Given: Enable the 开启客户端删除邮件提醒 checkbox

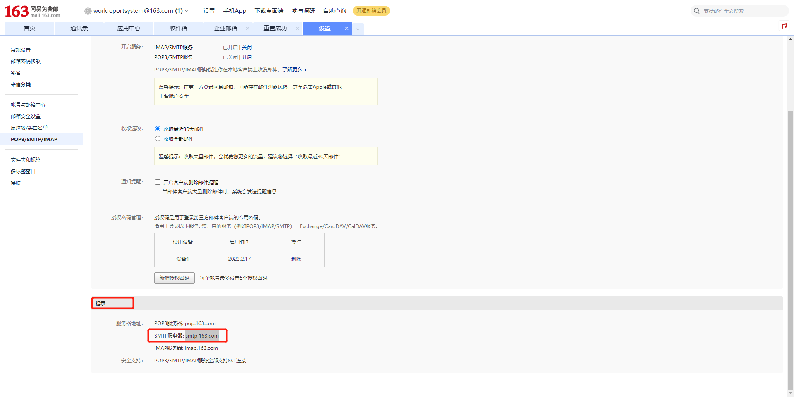Looking at the screenshot, I should click(158, 182).
